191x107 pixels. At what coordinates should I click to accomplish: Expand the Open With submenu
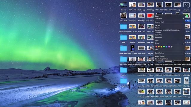click(x=170, y=18)
